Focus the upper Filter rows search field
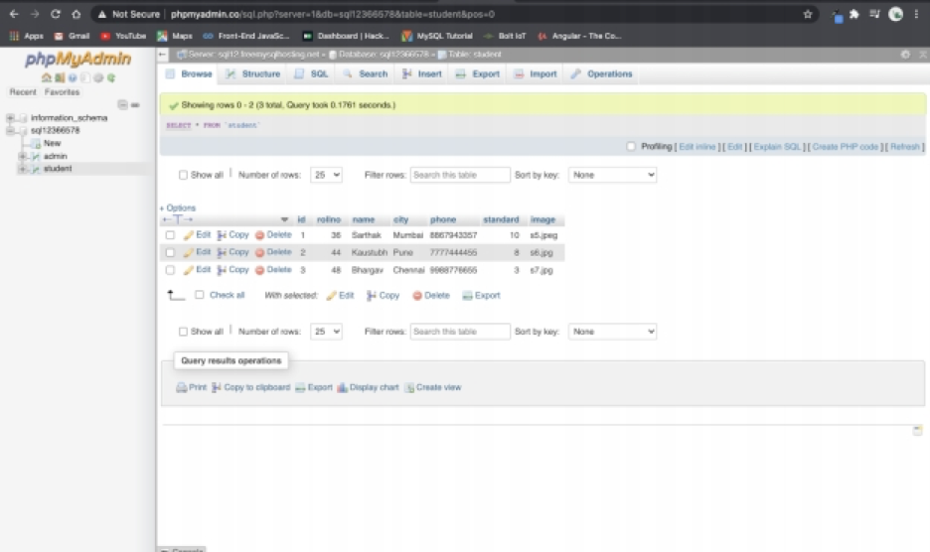Image resolution: width=930 pixels, height=552 pixels. click(x=460, y=175)
